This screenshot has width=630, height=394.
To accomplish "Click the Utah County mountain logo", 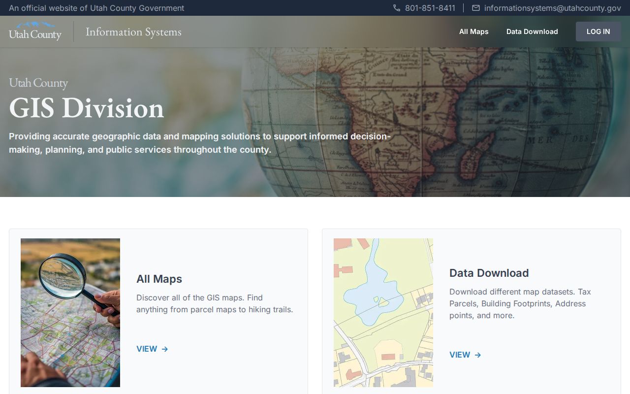I will tap(35, 31).
